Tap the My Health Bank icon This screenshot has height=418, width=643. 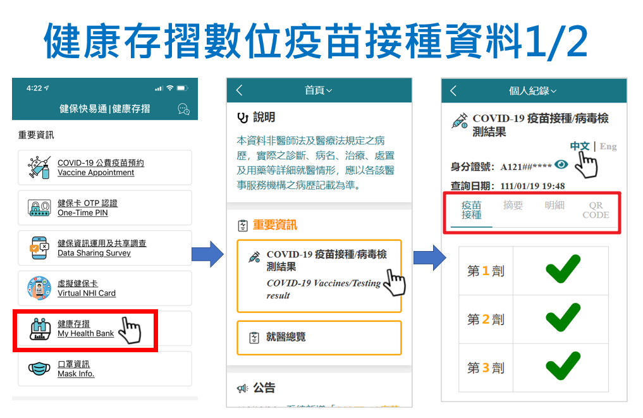tap(39, 329)
